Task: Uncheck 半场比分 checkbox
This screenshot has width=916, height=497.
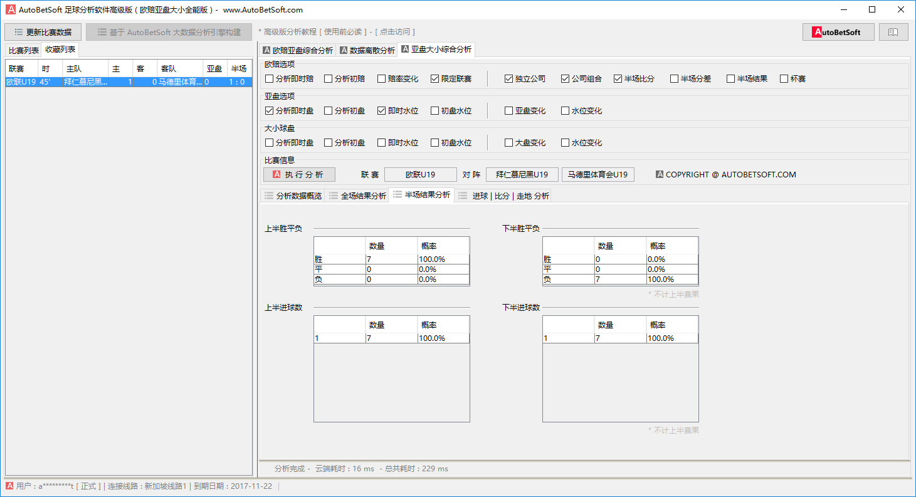Action: click(634, 79)
